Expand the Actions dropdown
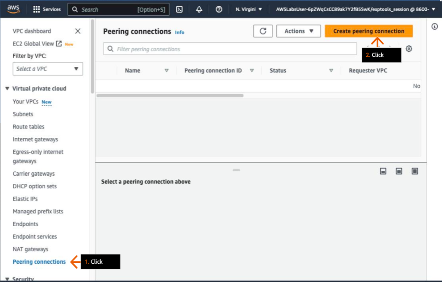The image size is (442, 282). [298, 31]
